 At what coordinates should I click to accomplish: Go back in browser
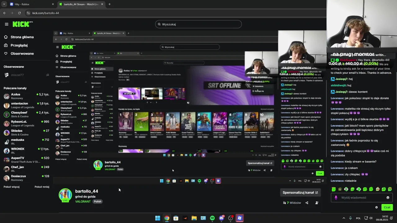click(5, 13)
